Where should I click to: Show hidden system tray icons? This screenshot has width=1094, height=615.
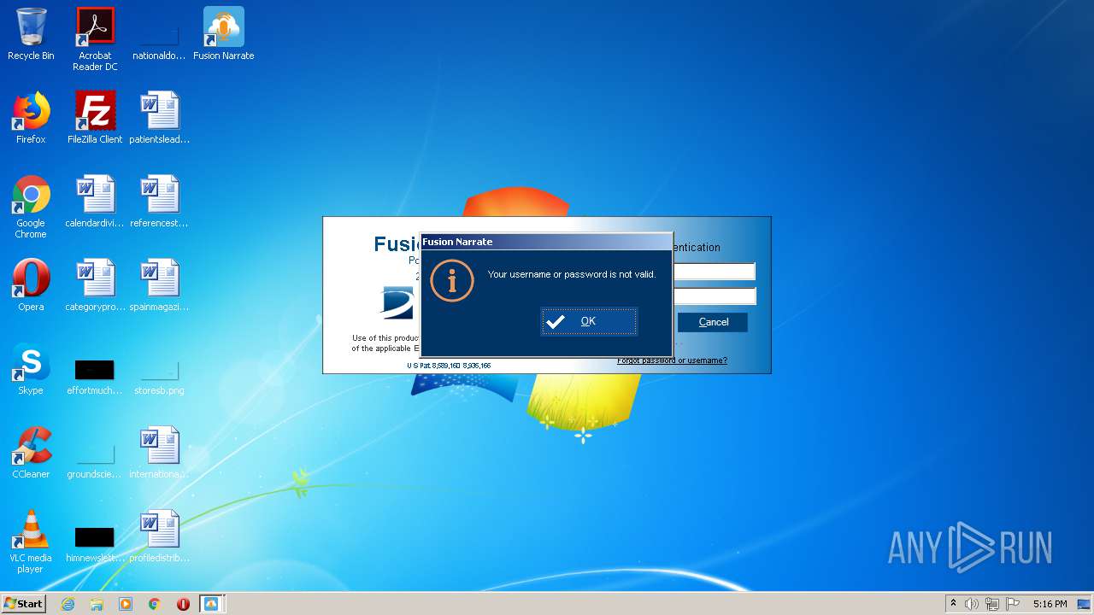[x=953, y=604]
